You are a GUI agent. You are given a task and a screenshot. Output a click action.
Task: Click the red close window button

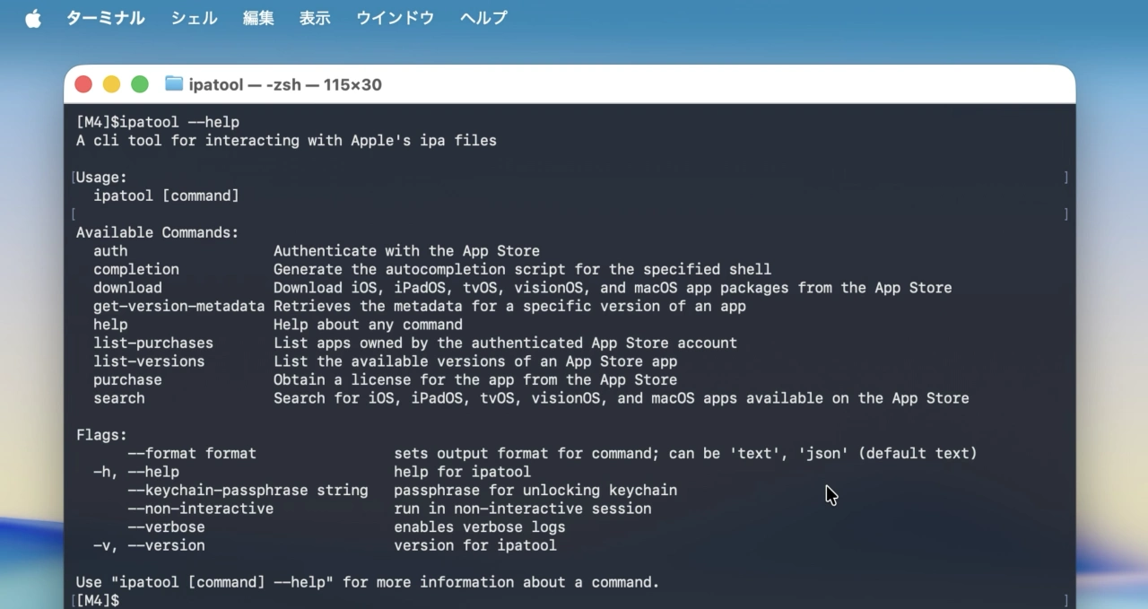tap(83, 84)
